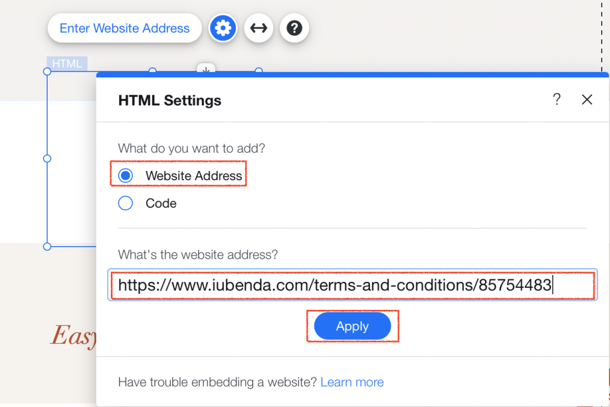Image resolution: width=610 pixels, height=407 pixels.
Task: Select the Website Address radio option
Action: [x=125, y=175]
